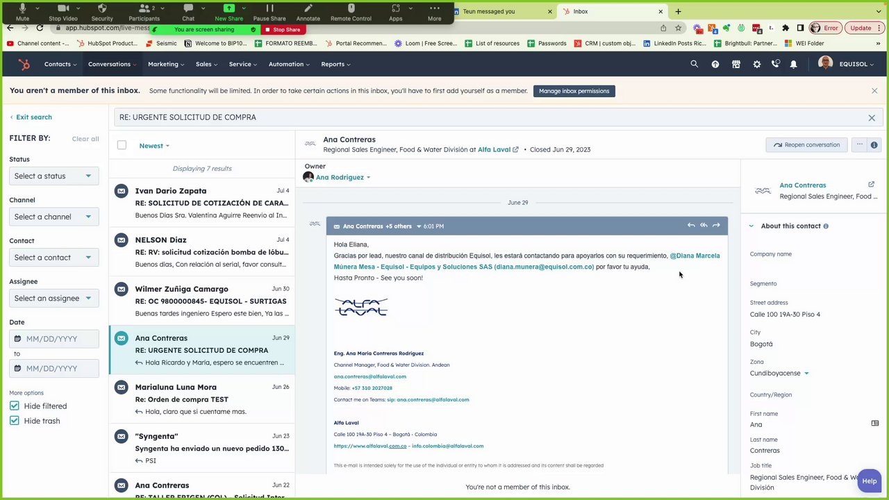Open Ana Contreras record in new tab icon
Viewport: 889px width, 500px height.
click(871, 185)
